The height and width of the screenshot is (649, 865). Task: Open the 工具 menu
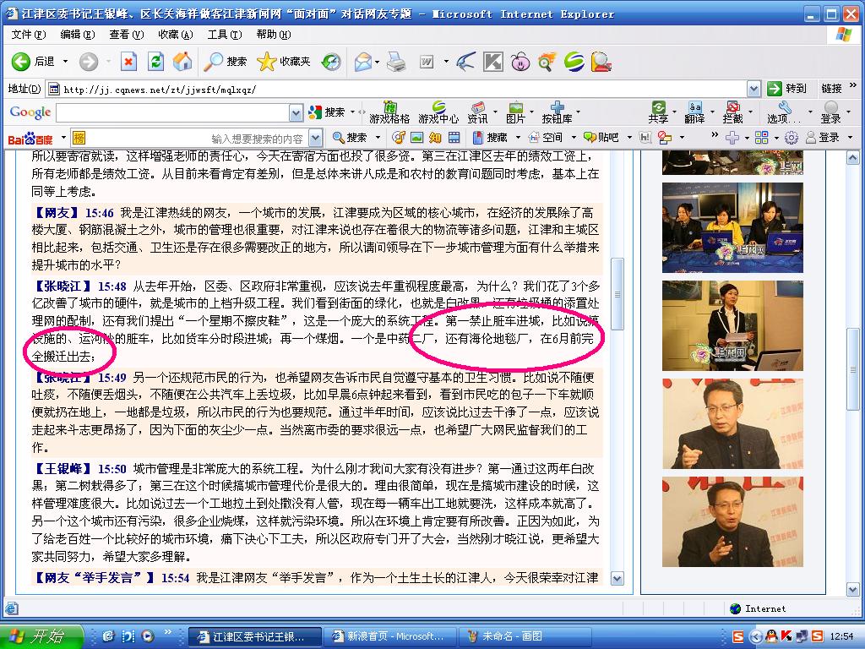[225, 35]
